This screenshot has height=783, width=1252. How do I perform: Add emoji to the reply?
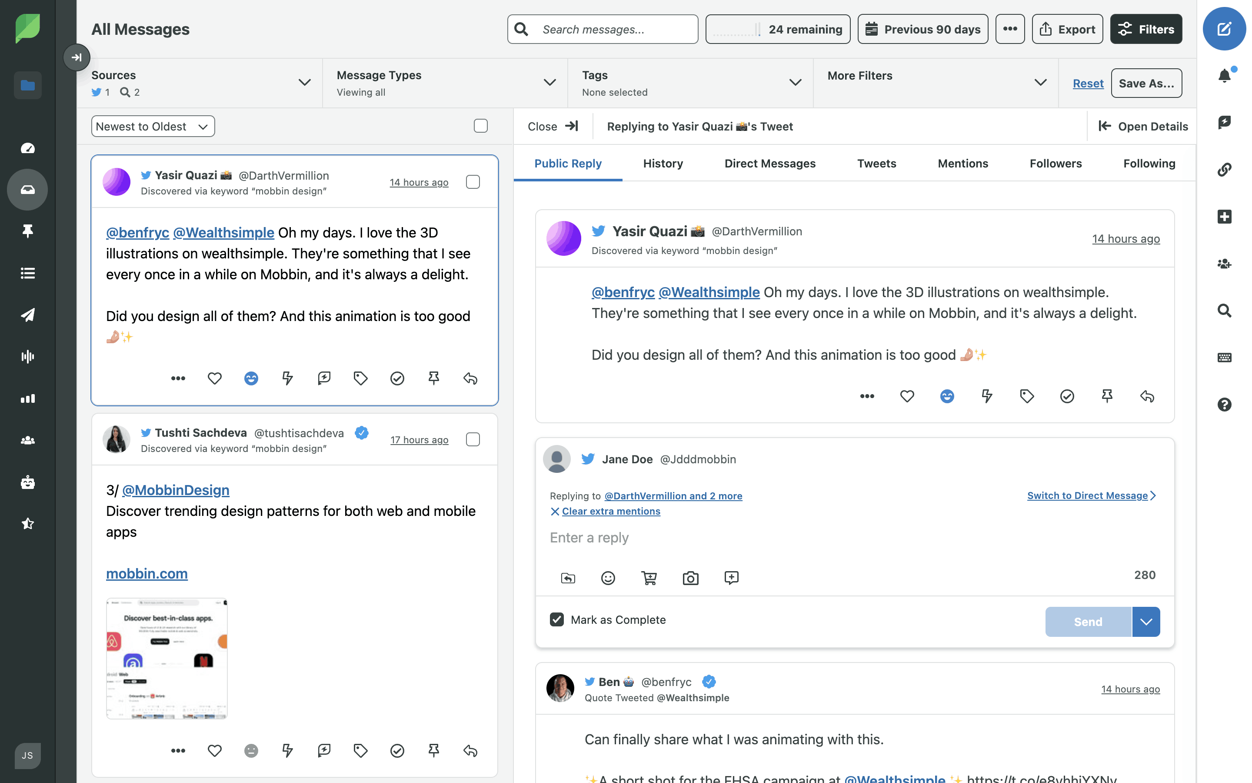pos(608,578)
